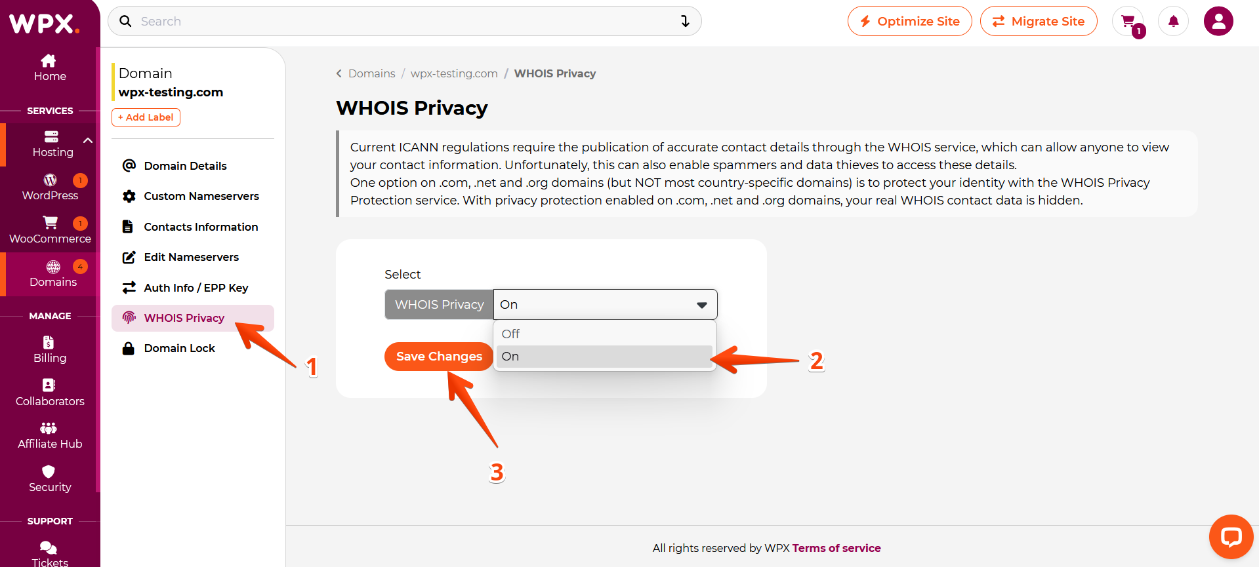The height and width of the screenshot is (567, 1259).
Task: Open Domain Lock menu item
Action: pos(179,349)
